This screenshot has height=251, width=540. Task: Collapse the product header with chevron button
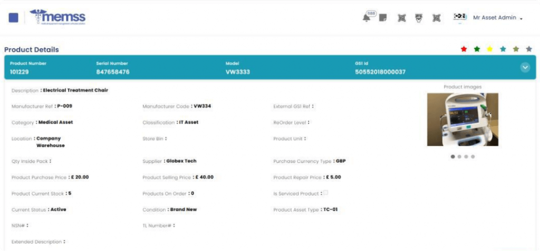pyautogui.click(x=525, y=67)
